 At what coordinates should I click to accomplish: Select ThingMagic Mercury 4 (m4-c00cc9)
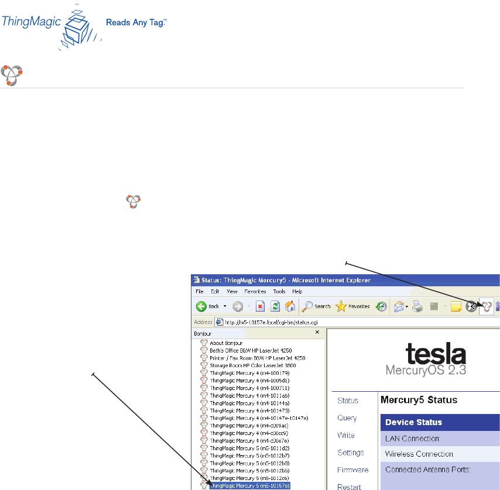coord(249,433)
